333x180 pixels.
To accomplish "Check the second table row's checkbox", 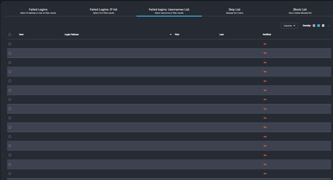I will click(10, 53).
